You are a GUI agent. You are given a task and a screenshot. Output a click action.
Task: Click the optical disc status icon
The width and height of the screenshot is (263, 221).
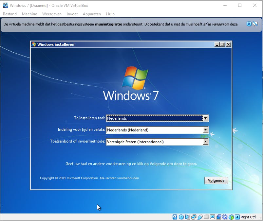181,217
